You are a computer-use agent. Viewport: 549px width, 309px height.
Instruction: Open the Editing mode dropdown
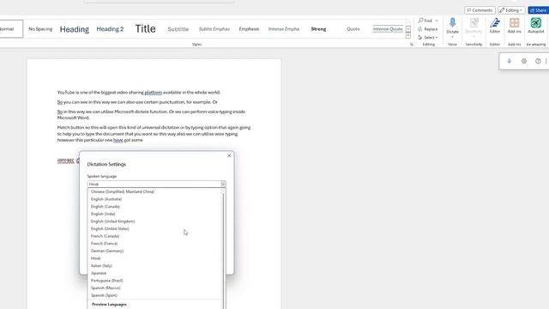click(511, 10)
